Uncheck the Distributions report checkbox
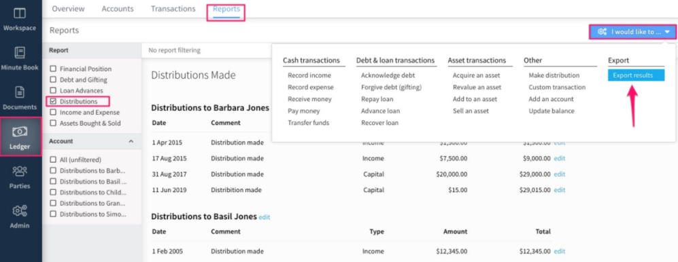The image size is (678, 262). 53,101
